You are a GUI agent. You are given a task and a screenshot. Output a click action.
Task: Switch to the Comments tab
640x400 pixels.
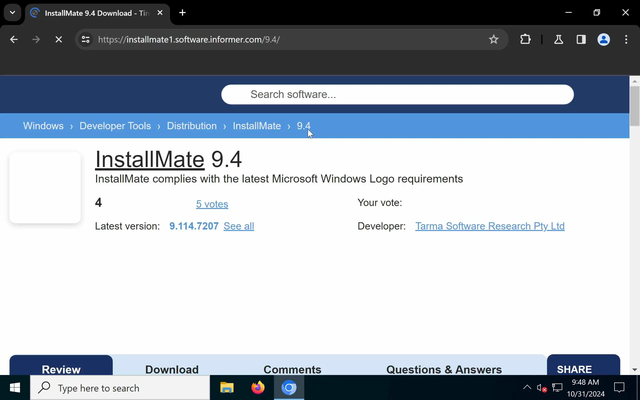click(x=292, y=369)
